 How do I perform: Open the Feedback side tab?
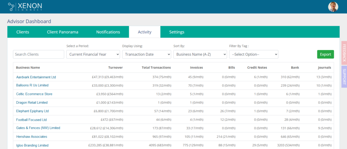[344, 52]
